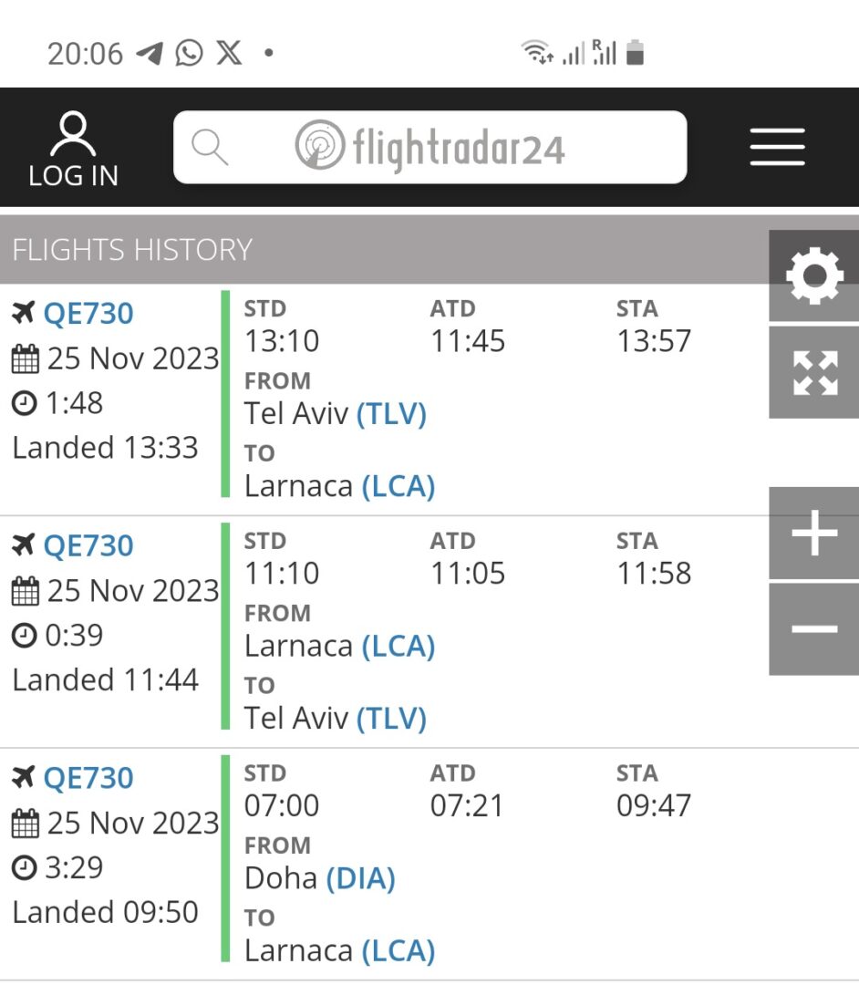Zoom in with the plus button
The image size is (859, 985).
(x=813, y=533)
